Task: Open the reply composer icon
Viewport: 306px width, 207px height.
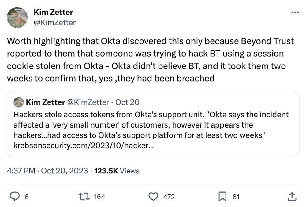Action: pyautogui.click(x=15, y=197)
